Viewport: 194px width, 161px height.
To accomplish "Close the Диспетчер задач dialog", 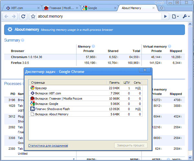I will click(x=145, y=70).
